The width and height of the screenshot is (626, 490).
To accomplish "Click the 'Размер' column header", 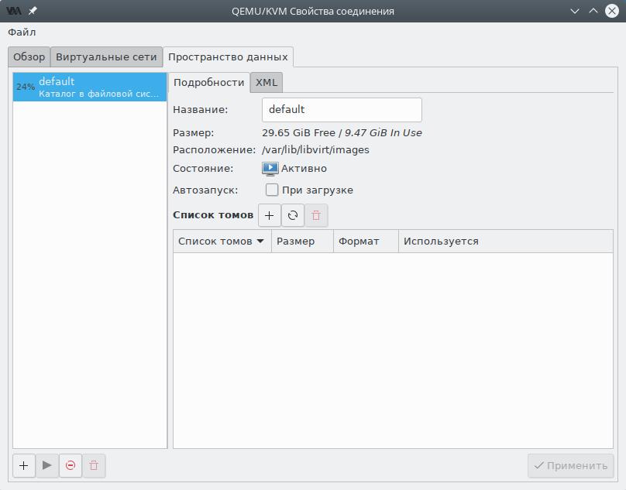I will [301, 241].
